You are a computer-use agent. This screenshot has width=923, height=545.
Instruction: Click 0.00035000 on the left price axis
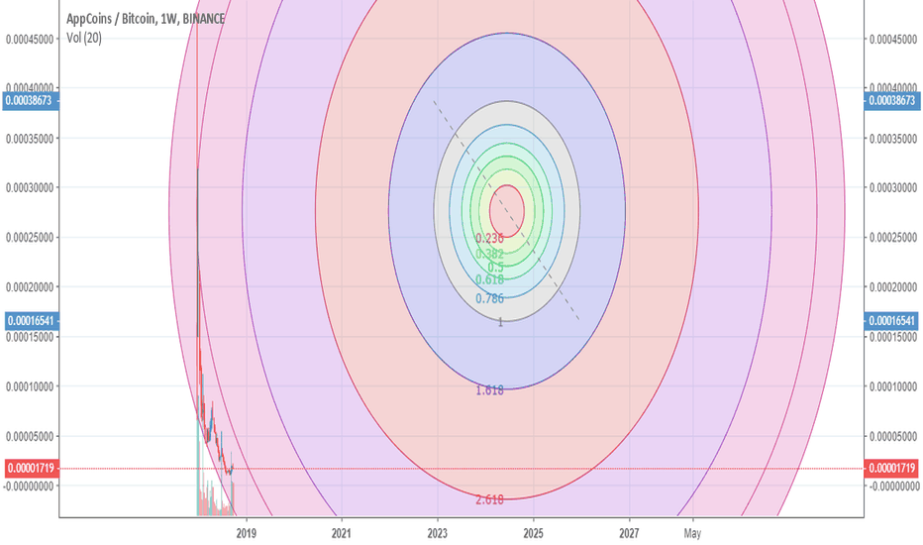tap(30, 139)
